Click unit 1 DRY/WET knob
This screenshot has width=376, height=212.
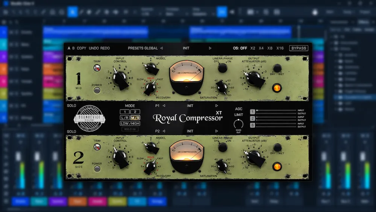tap(277, 68)
